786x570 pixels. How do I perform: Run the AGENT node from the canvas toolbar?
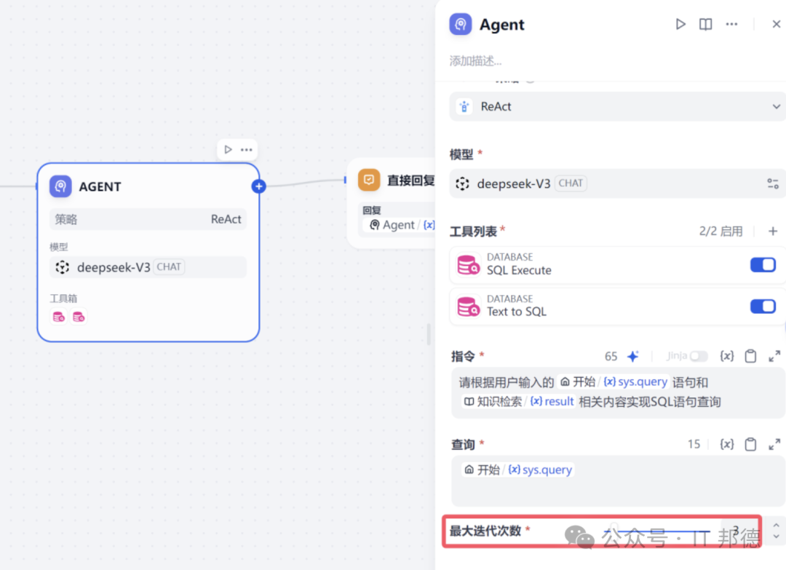pyautogui.click(x=228, y=149)
